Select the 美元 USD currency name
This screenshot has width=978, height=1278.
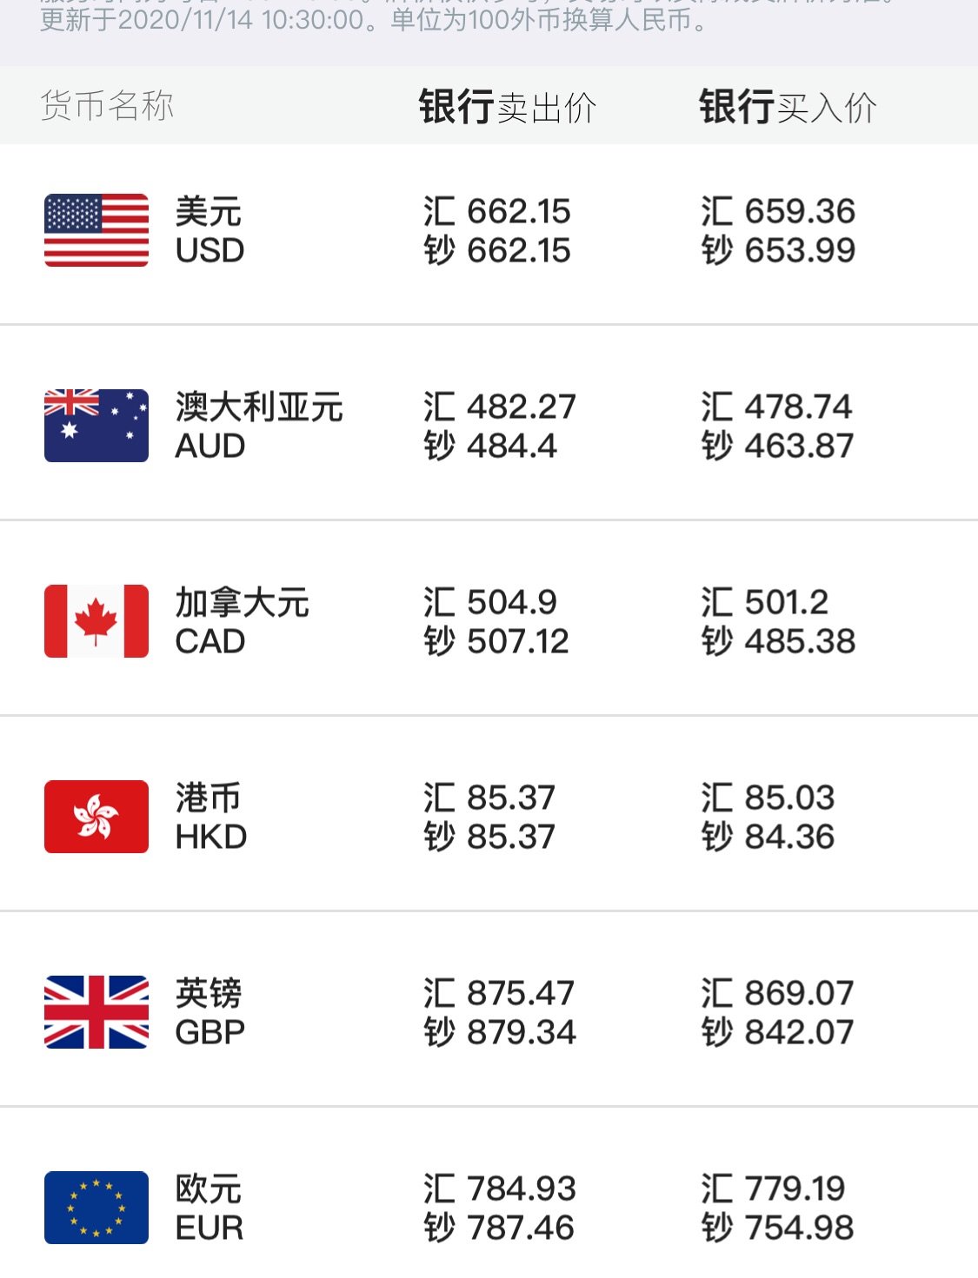pos(210,230)
